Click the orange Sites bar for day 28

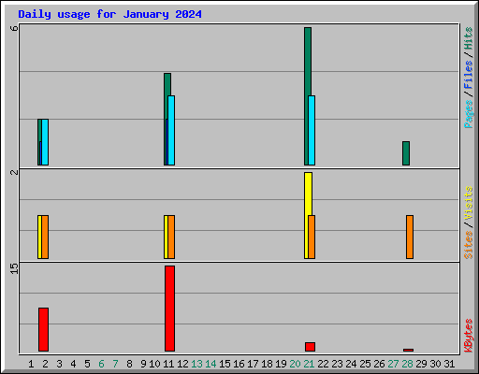[x=410, y=237]
